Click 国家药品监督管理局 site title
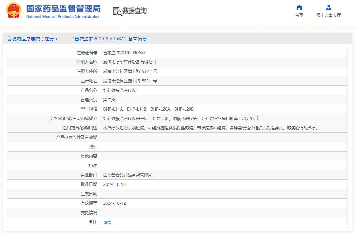The image size is (357, 233). point(63,8)
